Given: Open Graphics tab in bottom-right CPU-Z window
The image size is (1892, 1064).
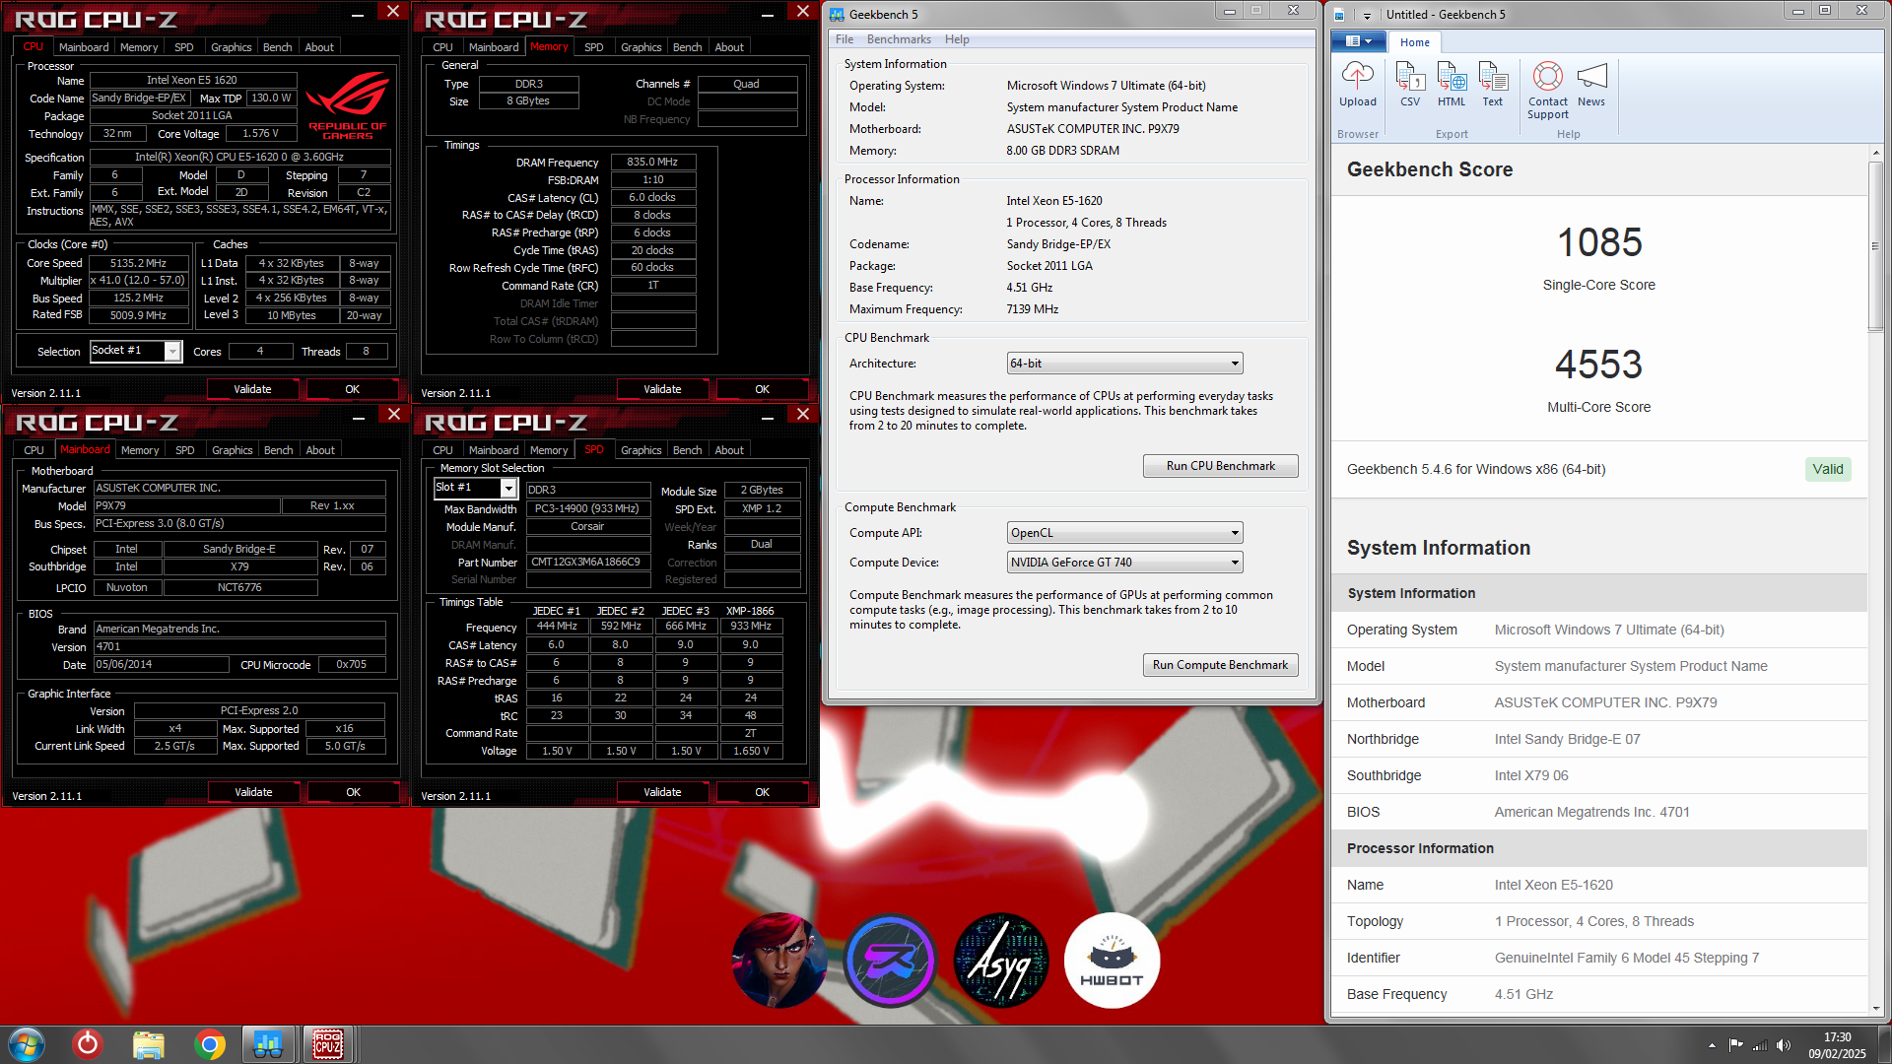Looking at the screenshot, I should click(x=641, y=450).
